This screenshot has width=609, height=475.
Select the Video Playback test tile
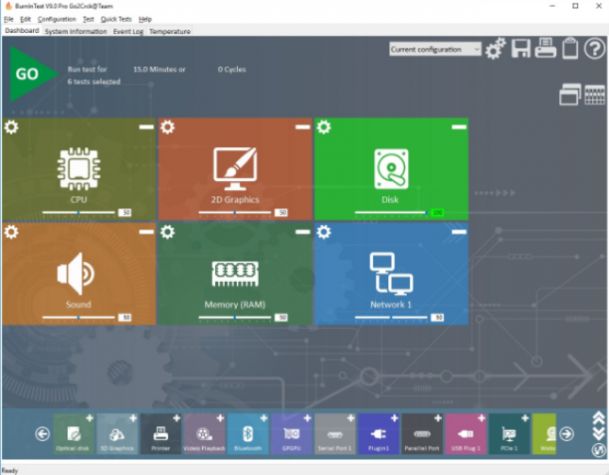(x=204, y=434)
